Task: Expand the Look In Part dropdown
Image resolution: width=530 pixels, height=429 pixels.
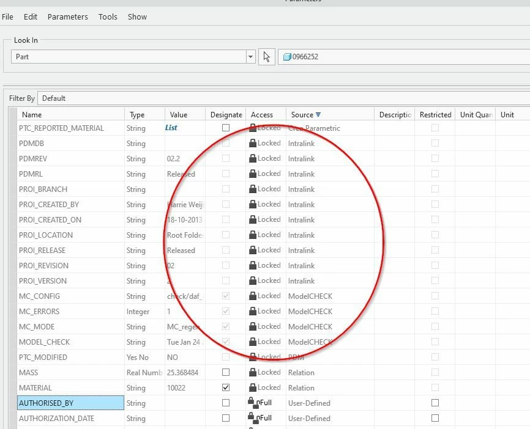Action: [x=250, y=56]
